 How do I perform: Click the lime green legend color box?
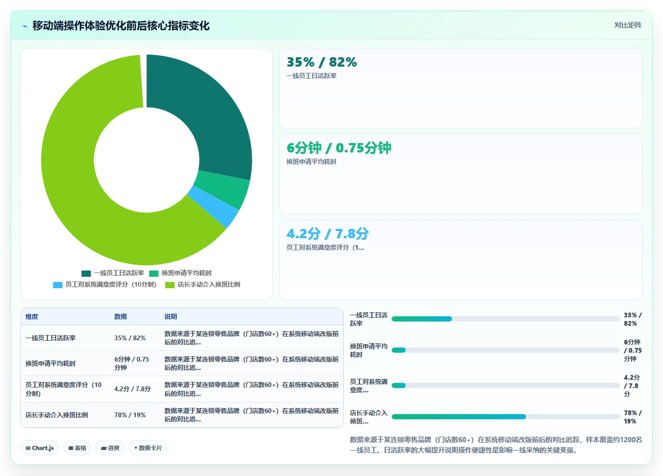(170, 285)
